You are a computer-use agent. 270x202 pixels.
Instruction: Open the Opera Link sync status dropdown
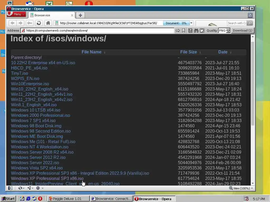point(21,188)
